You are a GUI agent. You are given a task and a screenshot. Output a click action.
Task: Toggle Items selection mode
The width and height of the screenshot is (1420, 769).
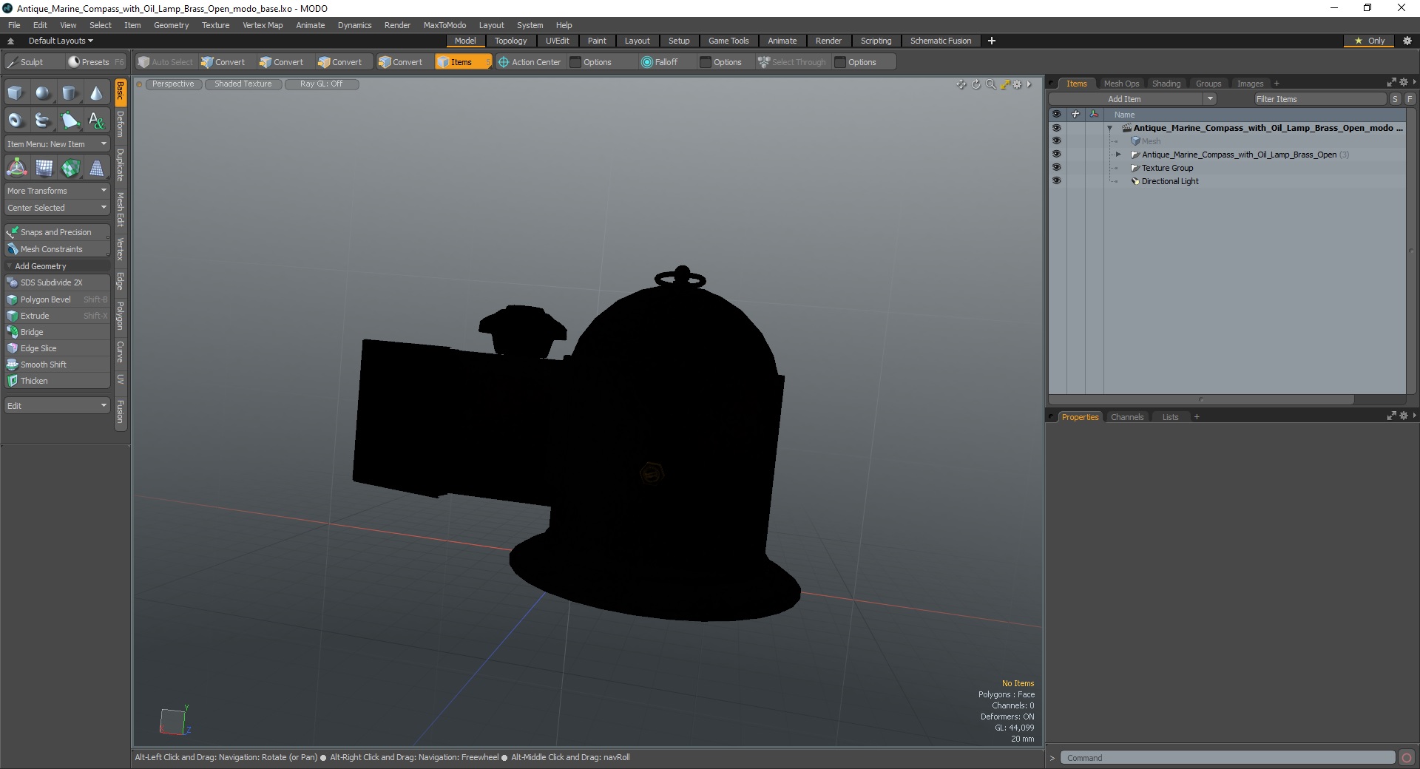point(463,62)
